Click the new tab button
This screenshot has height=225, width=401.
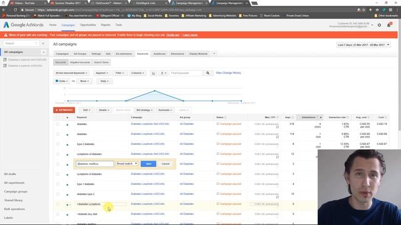(x=254, y=3)
